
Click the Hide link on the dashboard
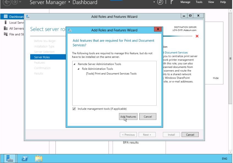pyautogui.click(x=216, y=78)
